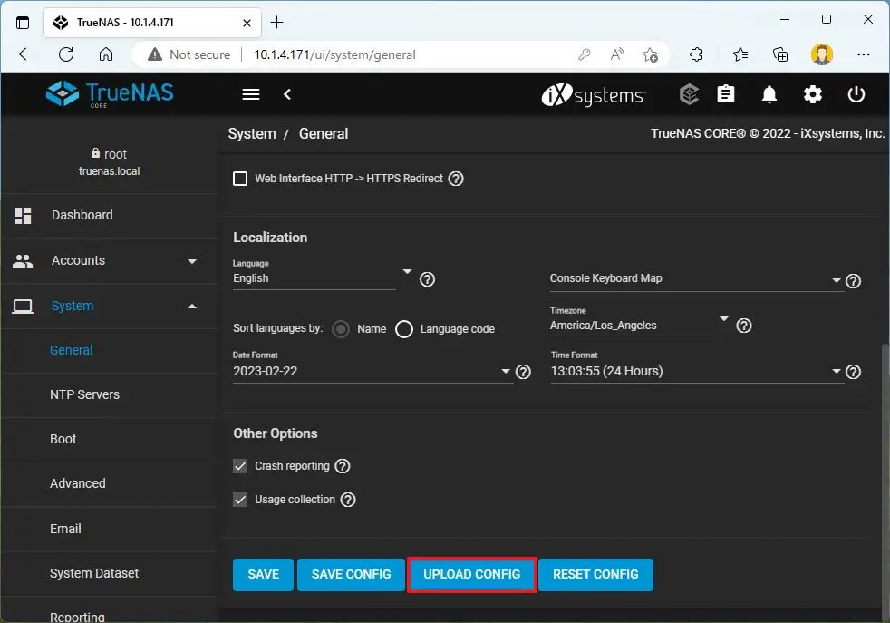This screenshot has width=890, height=623.
Task: Click the UPLOAD CONFIG button
Action: (x=471, y=574)
